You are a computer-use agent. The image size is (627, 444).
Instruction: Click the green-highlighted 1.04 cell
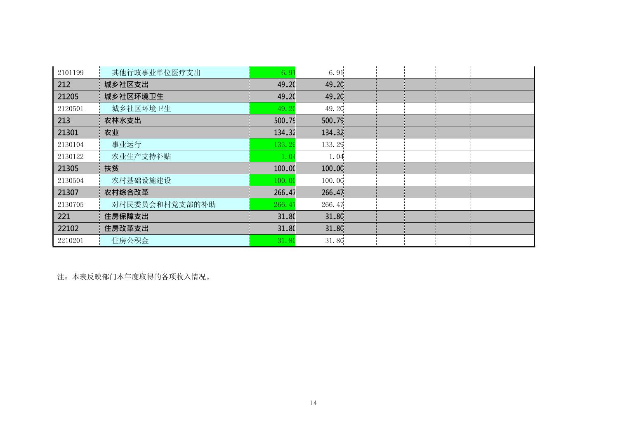click(x=273, y=156)
